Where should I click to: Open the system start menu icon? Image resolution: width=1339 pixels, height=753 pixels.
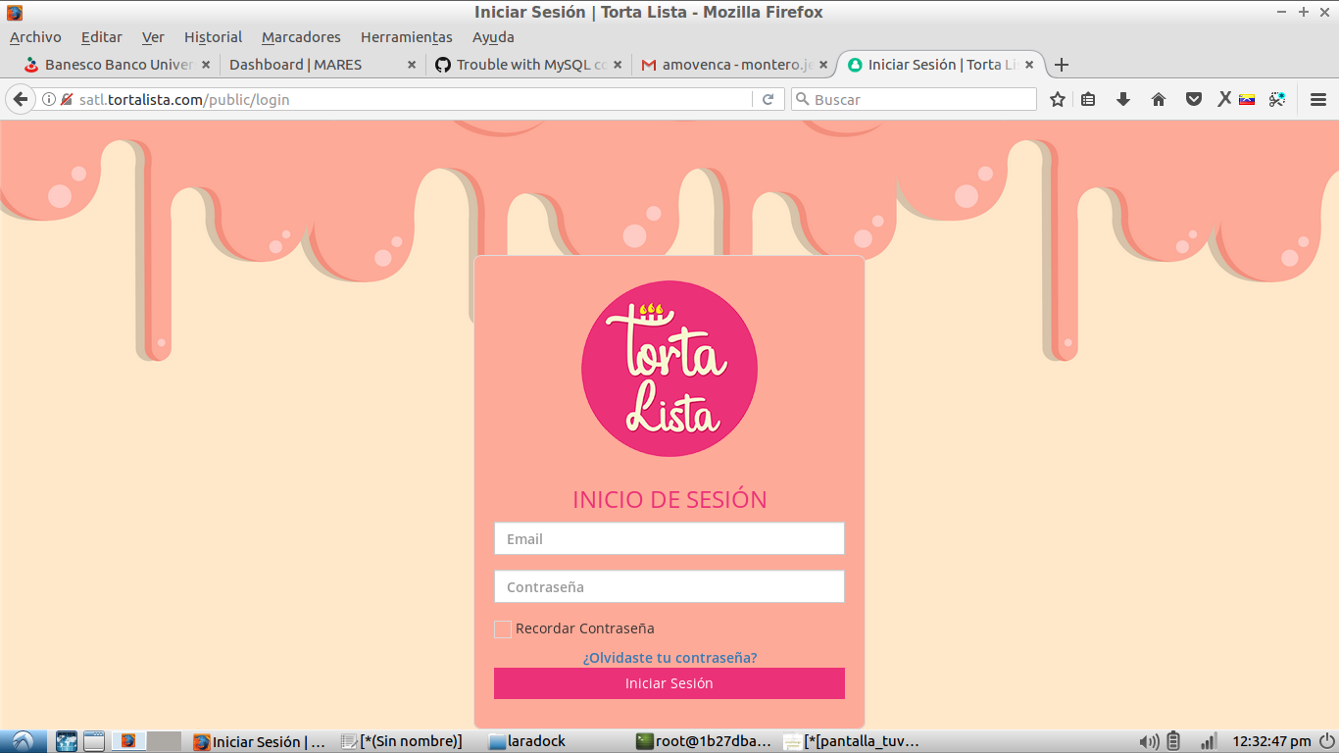pos(23,741)
